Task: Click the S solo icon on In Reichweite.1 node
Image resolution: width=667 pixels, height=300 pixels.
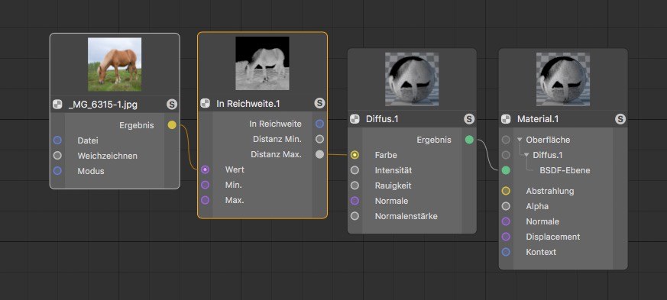Action: point(319,103)
